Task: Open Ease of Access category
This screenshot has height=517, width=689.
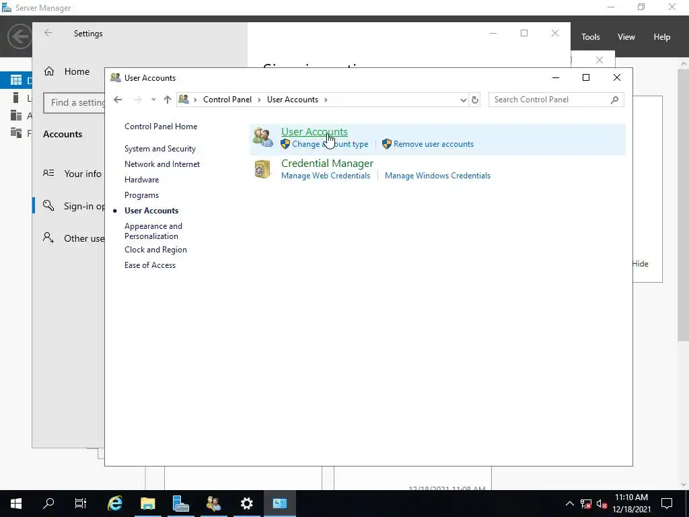Action: (x=150, y=265)
